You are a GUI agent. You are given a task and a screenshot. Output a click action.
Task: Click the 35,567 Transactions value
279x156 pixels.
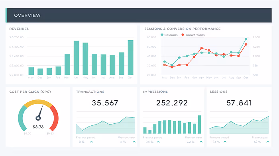click(105, 103)
